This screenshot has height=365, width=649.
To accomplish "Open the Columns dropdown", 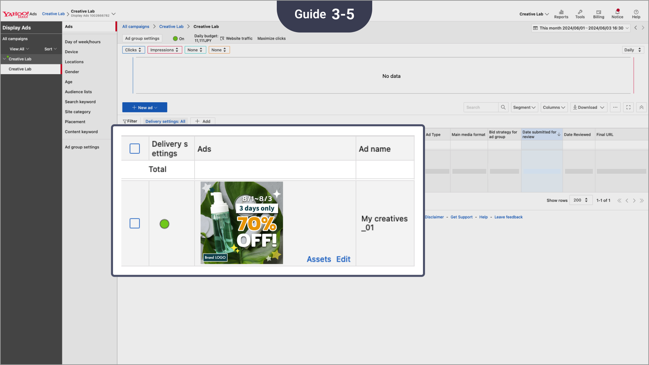I will [554, 107].
